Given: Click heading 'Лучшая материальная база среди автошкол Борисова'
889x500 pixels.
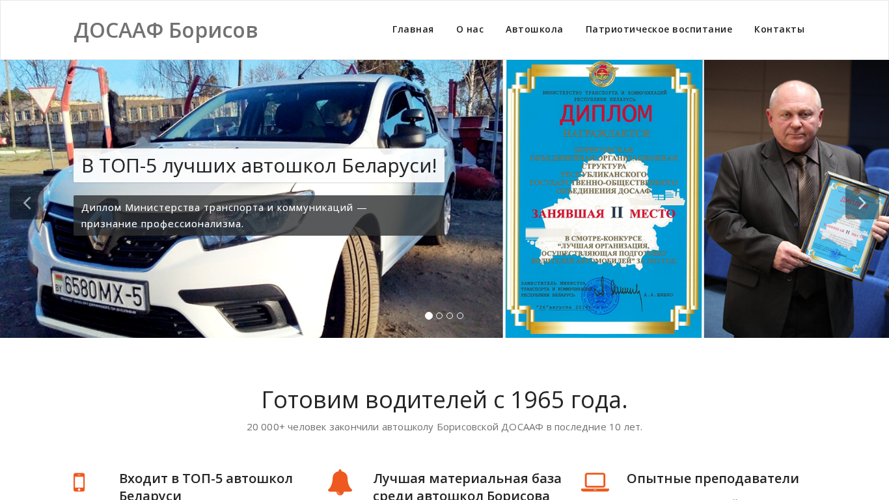Looking at the screenshot, I should point(467,486).
